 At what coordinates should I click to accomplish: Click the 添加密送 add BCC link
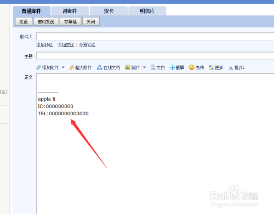[x=66, y=45]
